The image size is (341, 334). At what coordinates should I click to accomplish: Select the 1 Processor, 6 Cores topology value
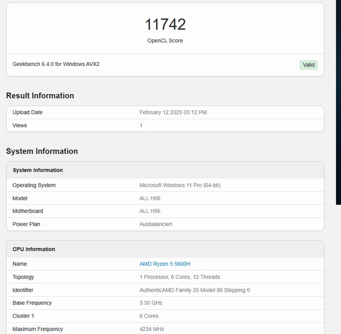(x=179, y=277)
